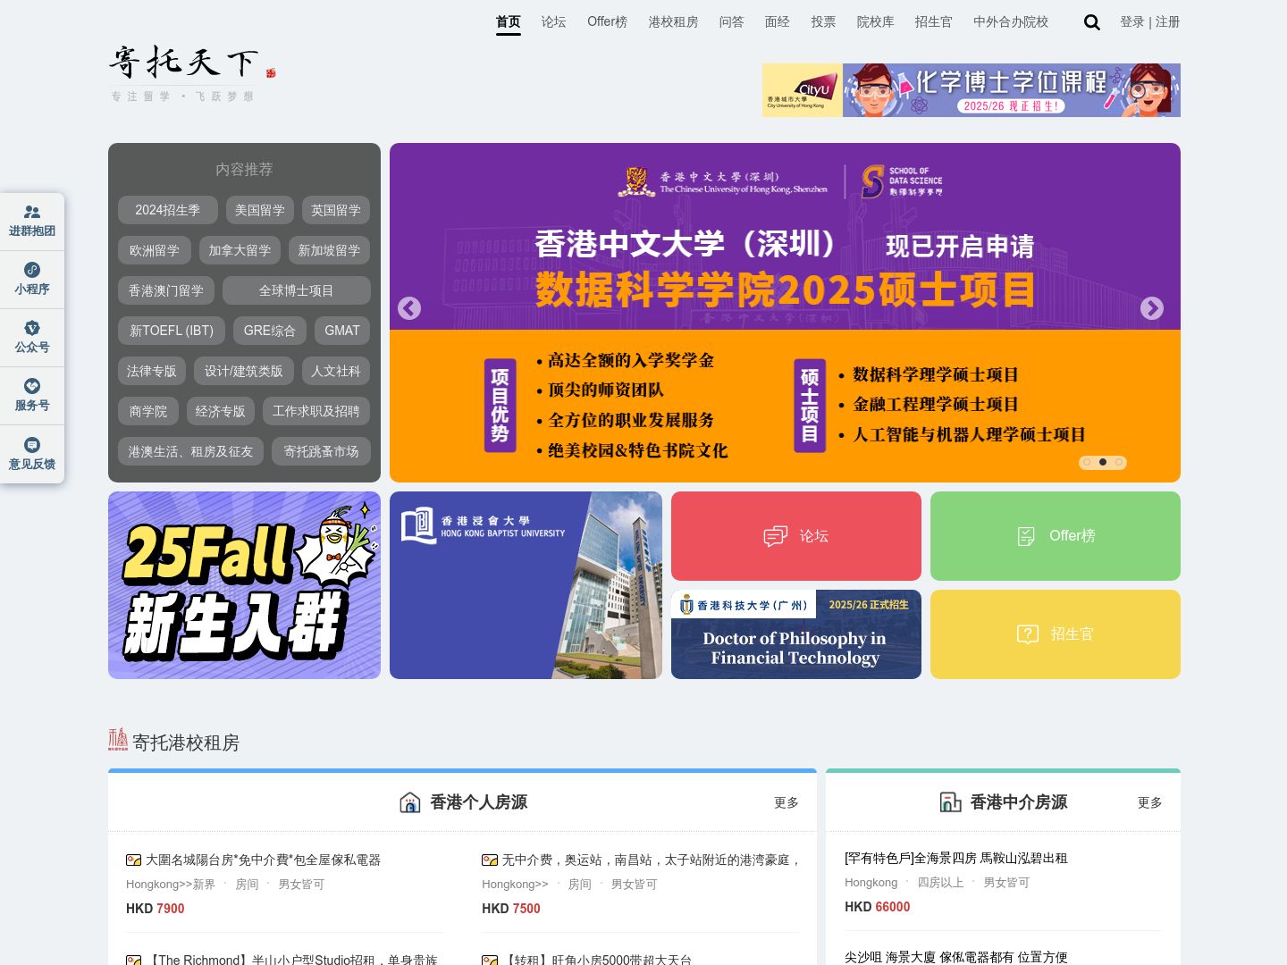Open the 中外合办院校 nav item
This screenshot has width=1287, height=965.
1011,22
